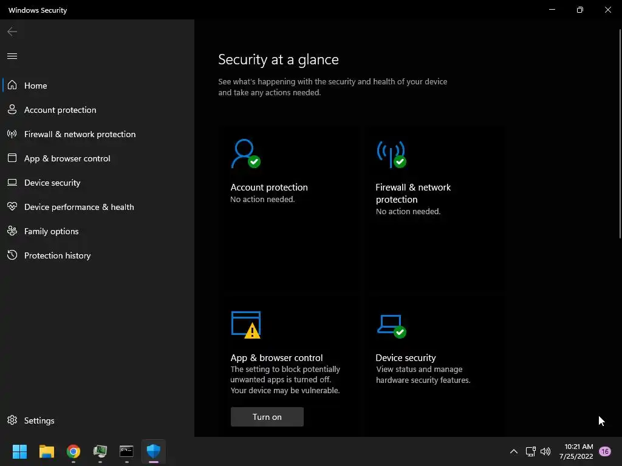Click the Family options people icon in sidebar
Image resolution: width=622 pixels, height=466 pixels.
12,231
